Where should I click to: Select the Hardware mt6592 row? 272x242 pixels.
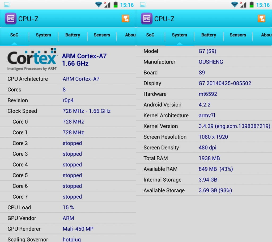204,94
